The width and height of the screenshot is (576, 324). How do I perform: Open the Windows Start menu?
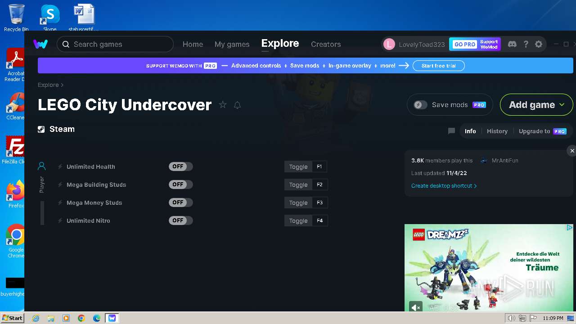(12, 318)
